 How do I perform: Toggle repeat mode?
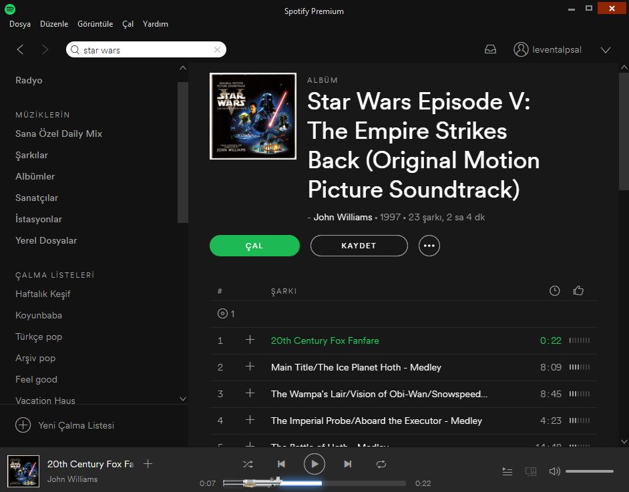click(381, 464)
